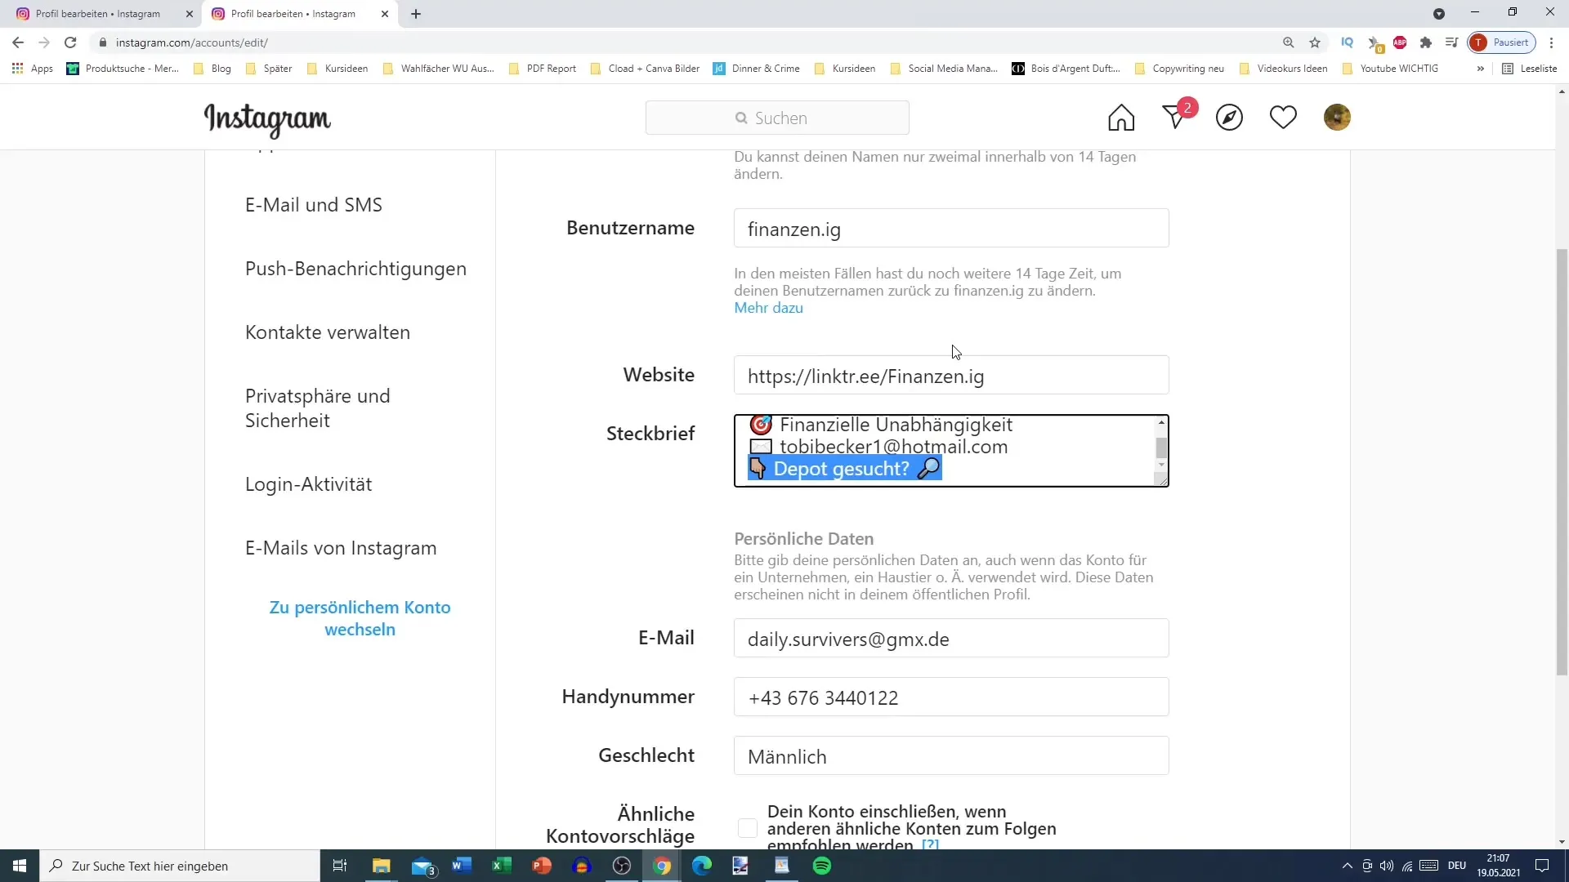Launch Word from taskbar
Image resolution: width=1569 pixels, height=882 pixels.
click(462, 866)
